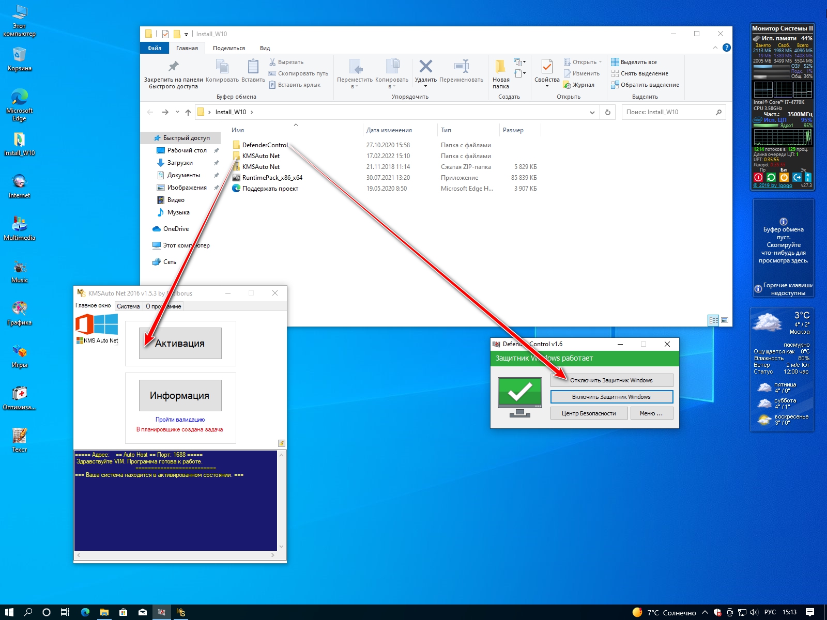Click the Multimedia desktop icon

(x=19, y=228)
